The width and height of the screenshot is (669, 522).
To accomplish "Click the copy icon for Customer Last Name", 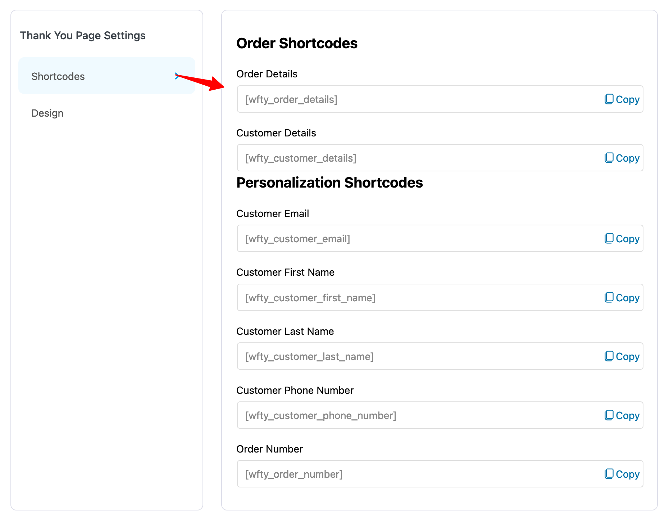I will (x=609, y=356).
